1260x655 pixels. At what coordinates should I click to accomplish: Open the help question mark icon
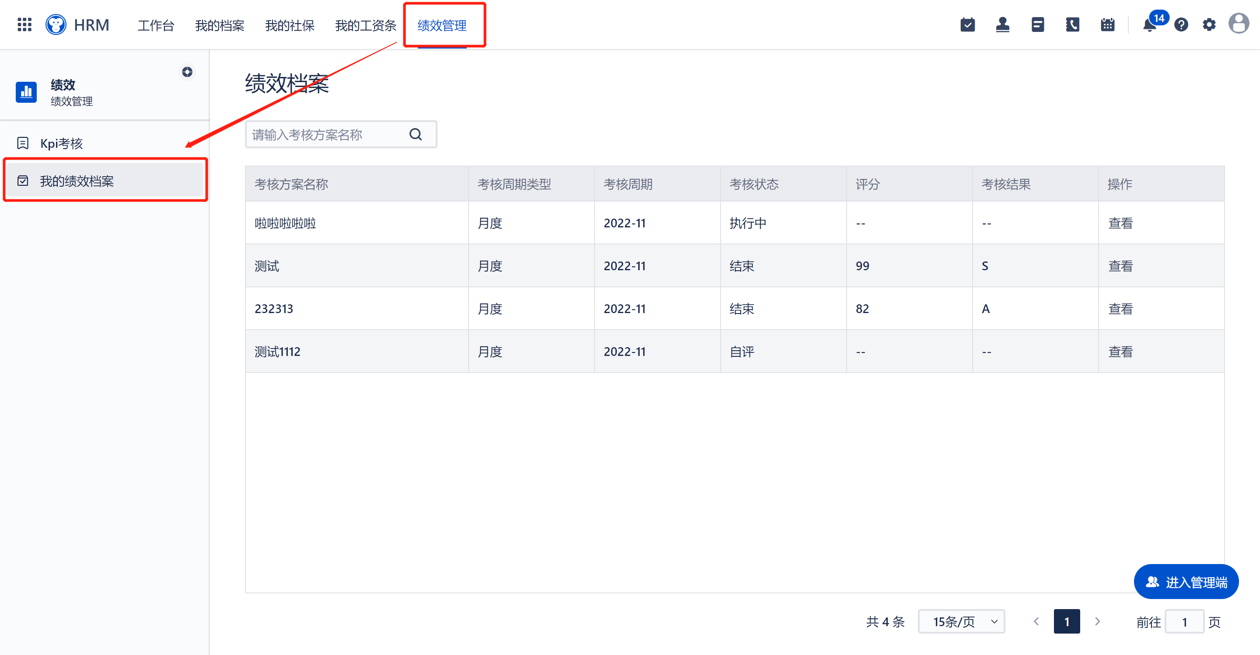coord(1181,24)
